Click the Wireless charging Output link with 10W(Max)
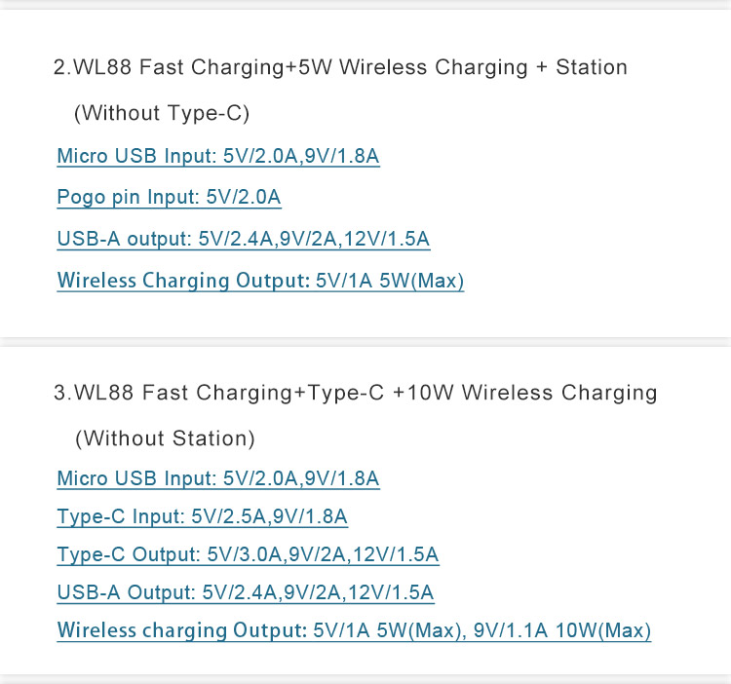 point(354,630)
